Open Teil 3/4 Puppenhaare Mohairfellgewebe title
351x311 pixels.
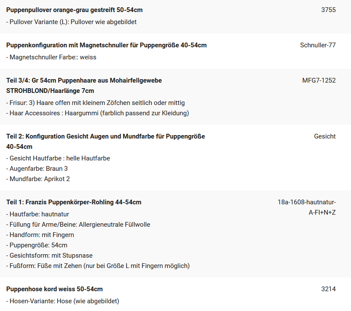click(84, 86)
